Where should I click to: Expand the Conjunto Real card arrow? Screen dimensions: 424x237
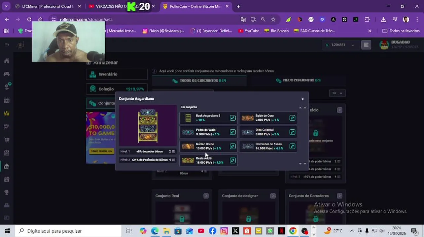(206, 196)
